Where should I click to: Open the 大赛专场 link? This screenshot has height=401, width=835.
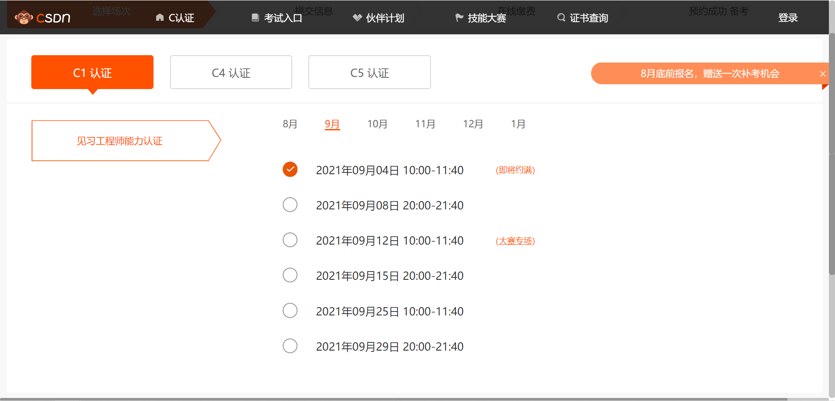(x=515, y=241)
